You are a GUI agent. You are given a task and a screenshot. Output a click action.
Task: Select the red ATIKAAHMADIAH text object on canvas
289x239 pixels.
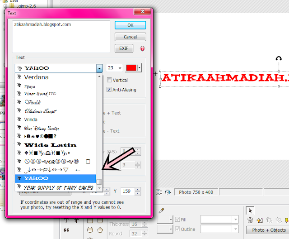(225, 78)
